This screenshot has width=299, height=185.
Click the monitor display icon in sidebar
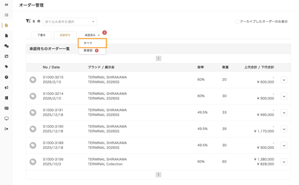6,119
